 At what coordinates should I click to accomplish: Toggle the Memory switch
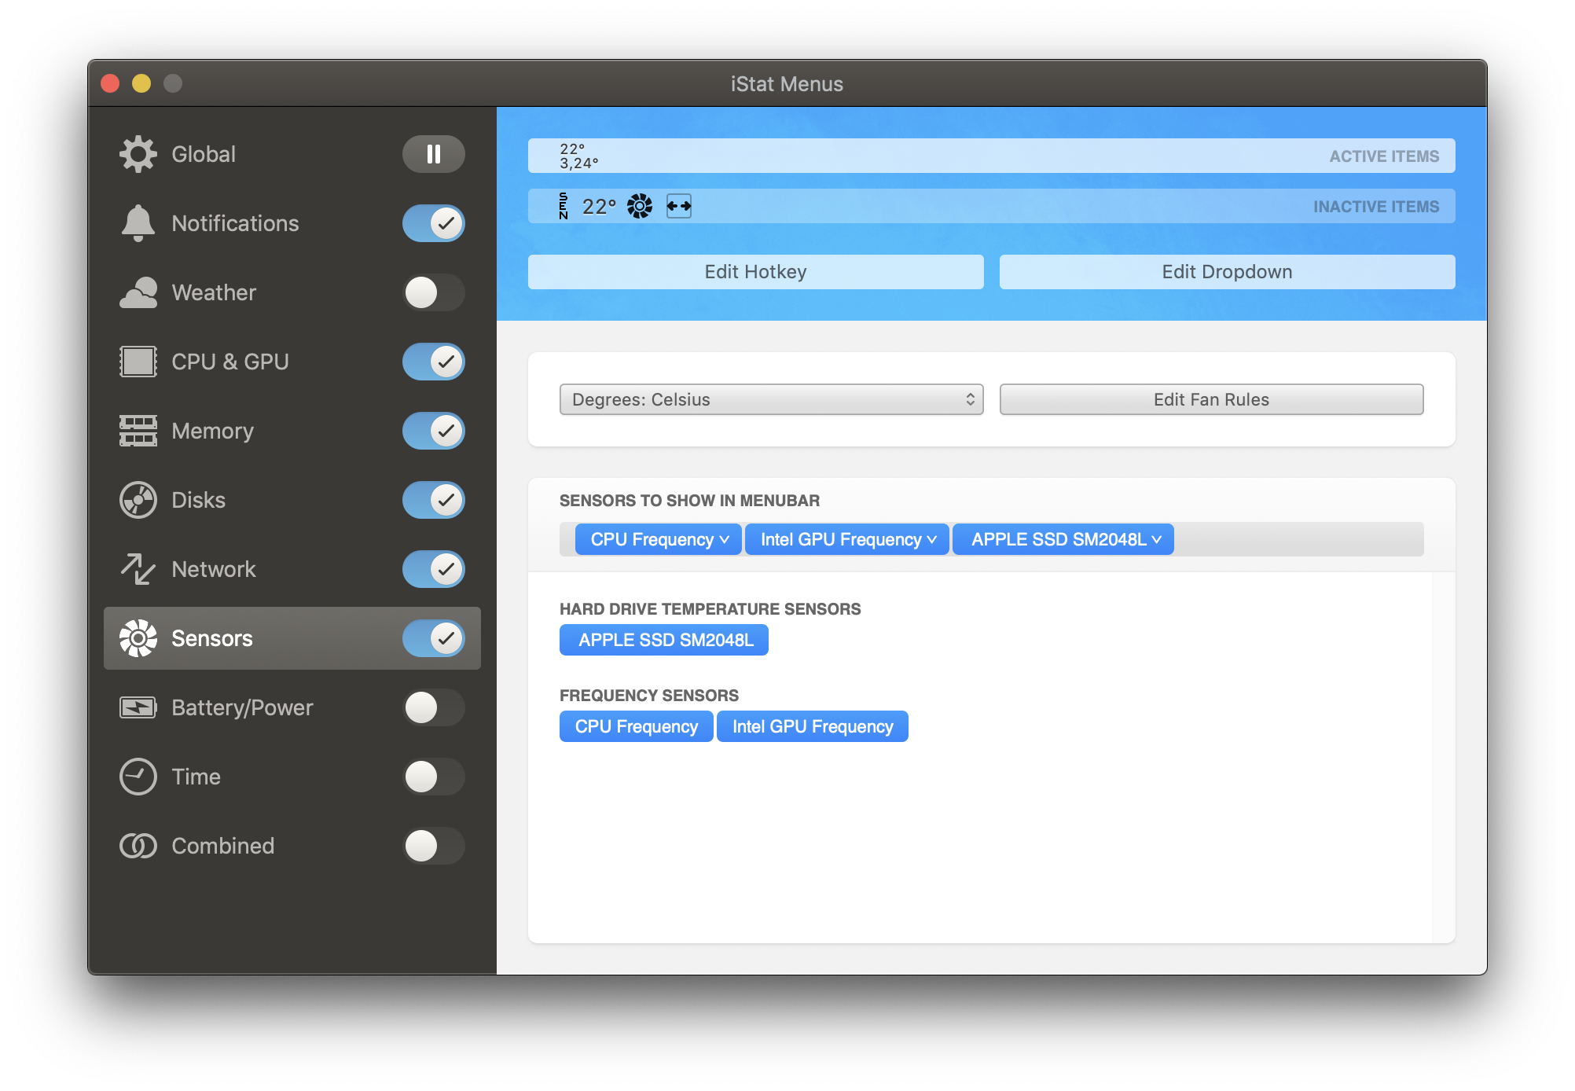click(434, 431)
